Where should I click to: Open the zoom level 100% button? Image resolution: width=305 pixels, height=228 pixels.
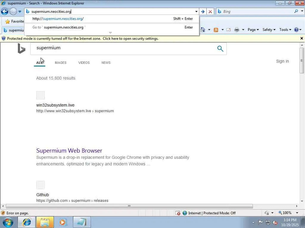(x=285, y=213)
